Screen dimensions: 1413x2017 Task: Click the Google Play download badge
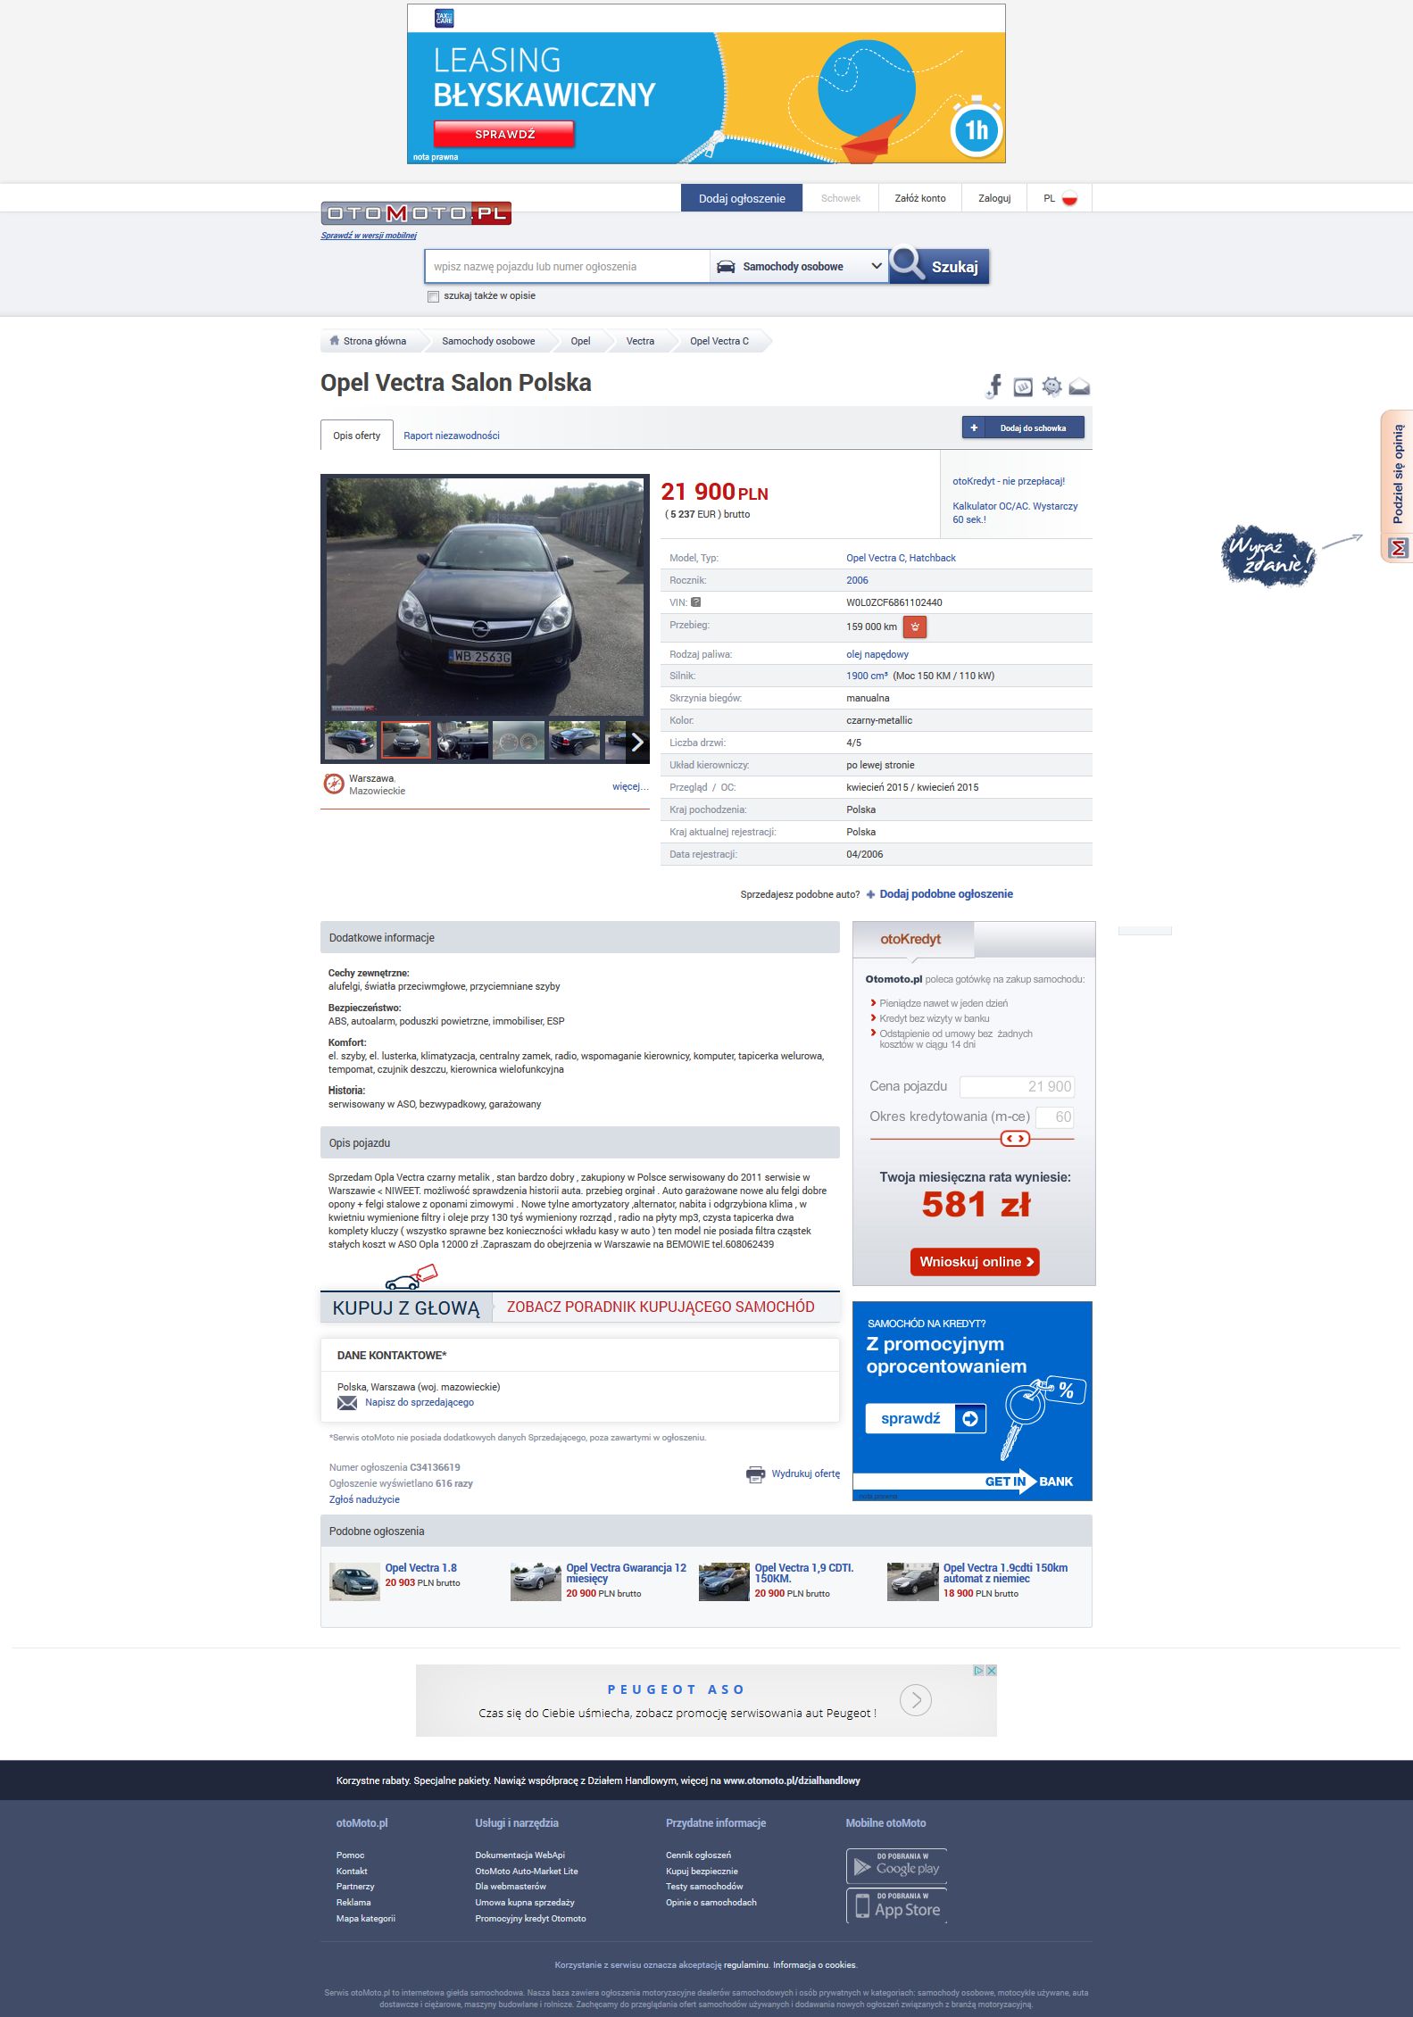(x=896, y=1865)
